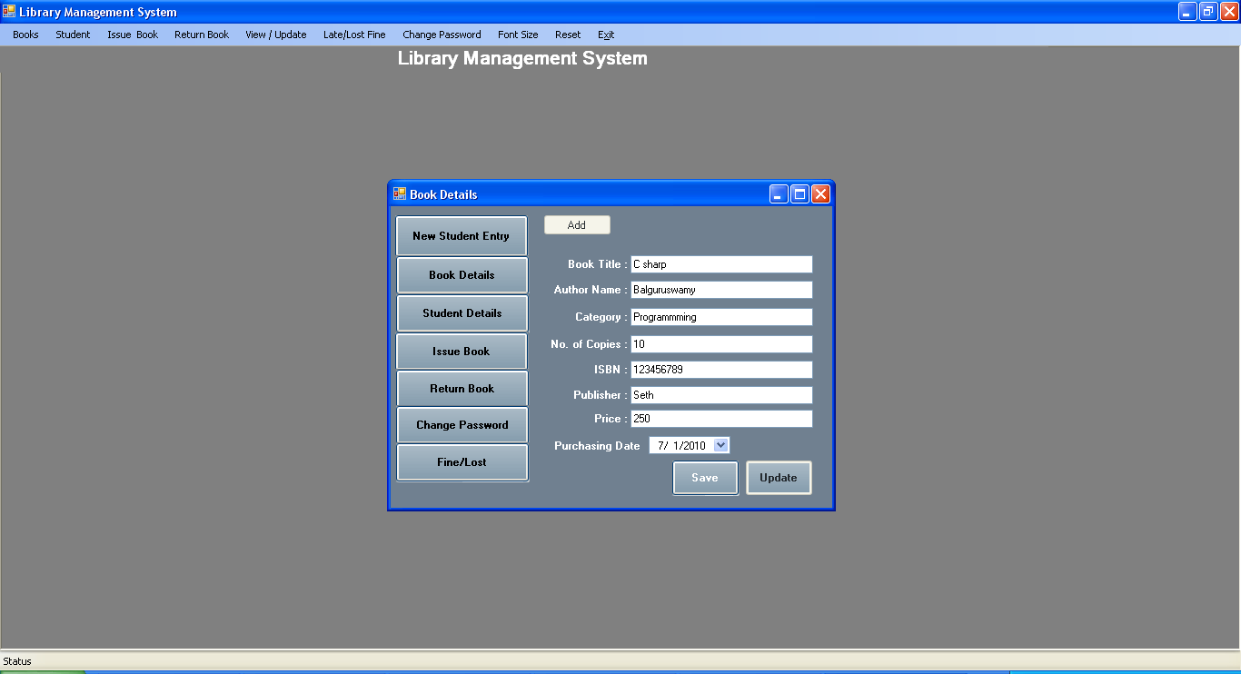Select Exit in the menu bar

(606, 35)
